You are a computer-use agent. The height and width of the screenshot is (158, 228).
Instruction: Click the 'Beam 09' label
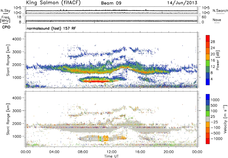(111, 3)
